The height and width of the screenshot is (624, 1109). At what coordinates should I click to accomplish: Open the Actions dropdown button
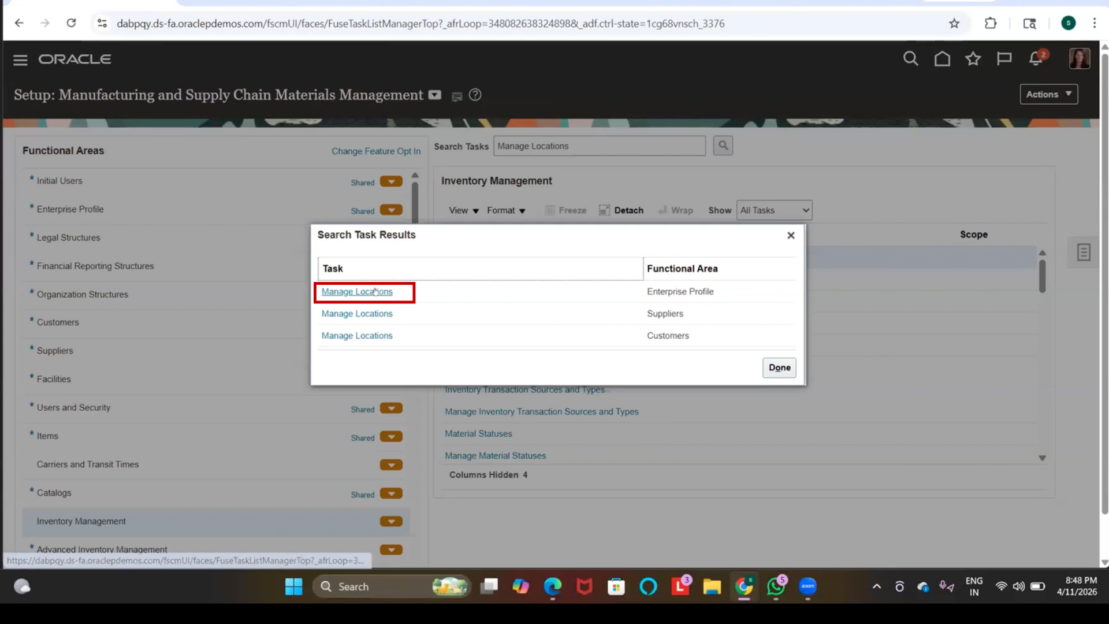click(x=1048, y=94)
